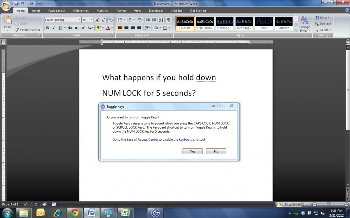Image resolution: width=350 pixels, height=218 pixels.
Task: Go to the Mailings tab
Action: (x=103, y=11)
